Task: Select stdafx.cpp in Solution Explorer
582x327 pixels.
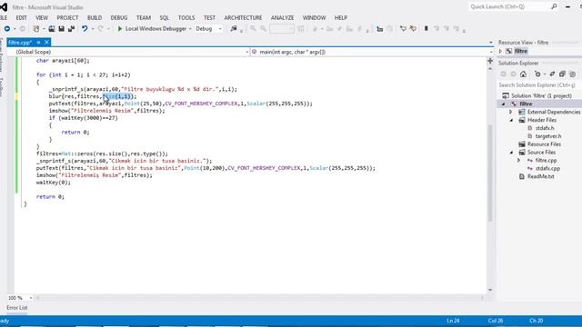Action: pyautogui.click(x=547, y=169)
